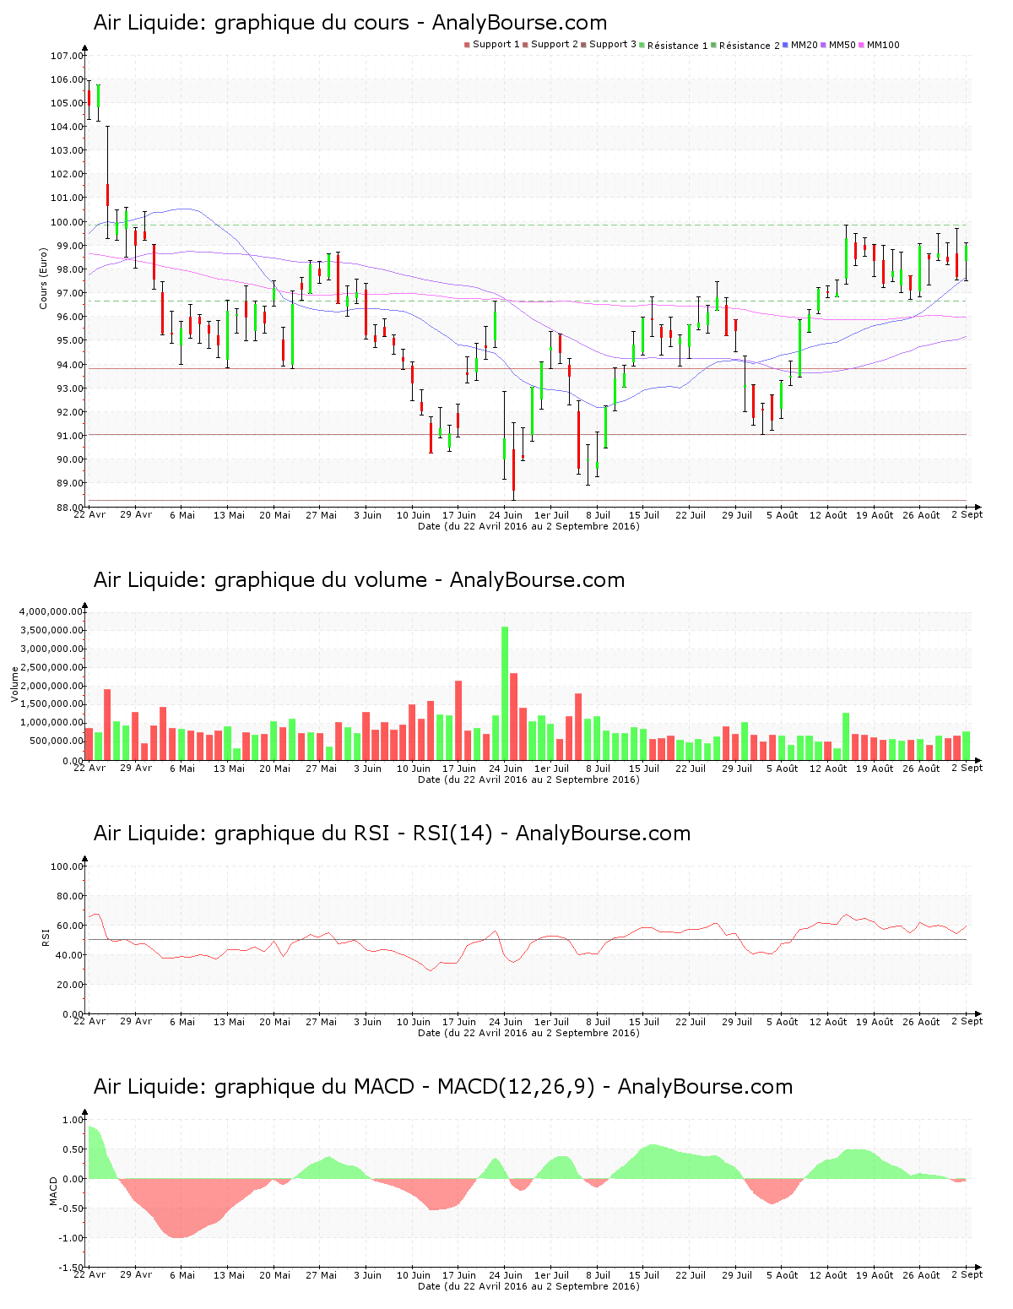
Task: Click the MM100 pink legend square
Action: [x=861, y=45]
